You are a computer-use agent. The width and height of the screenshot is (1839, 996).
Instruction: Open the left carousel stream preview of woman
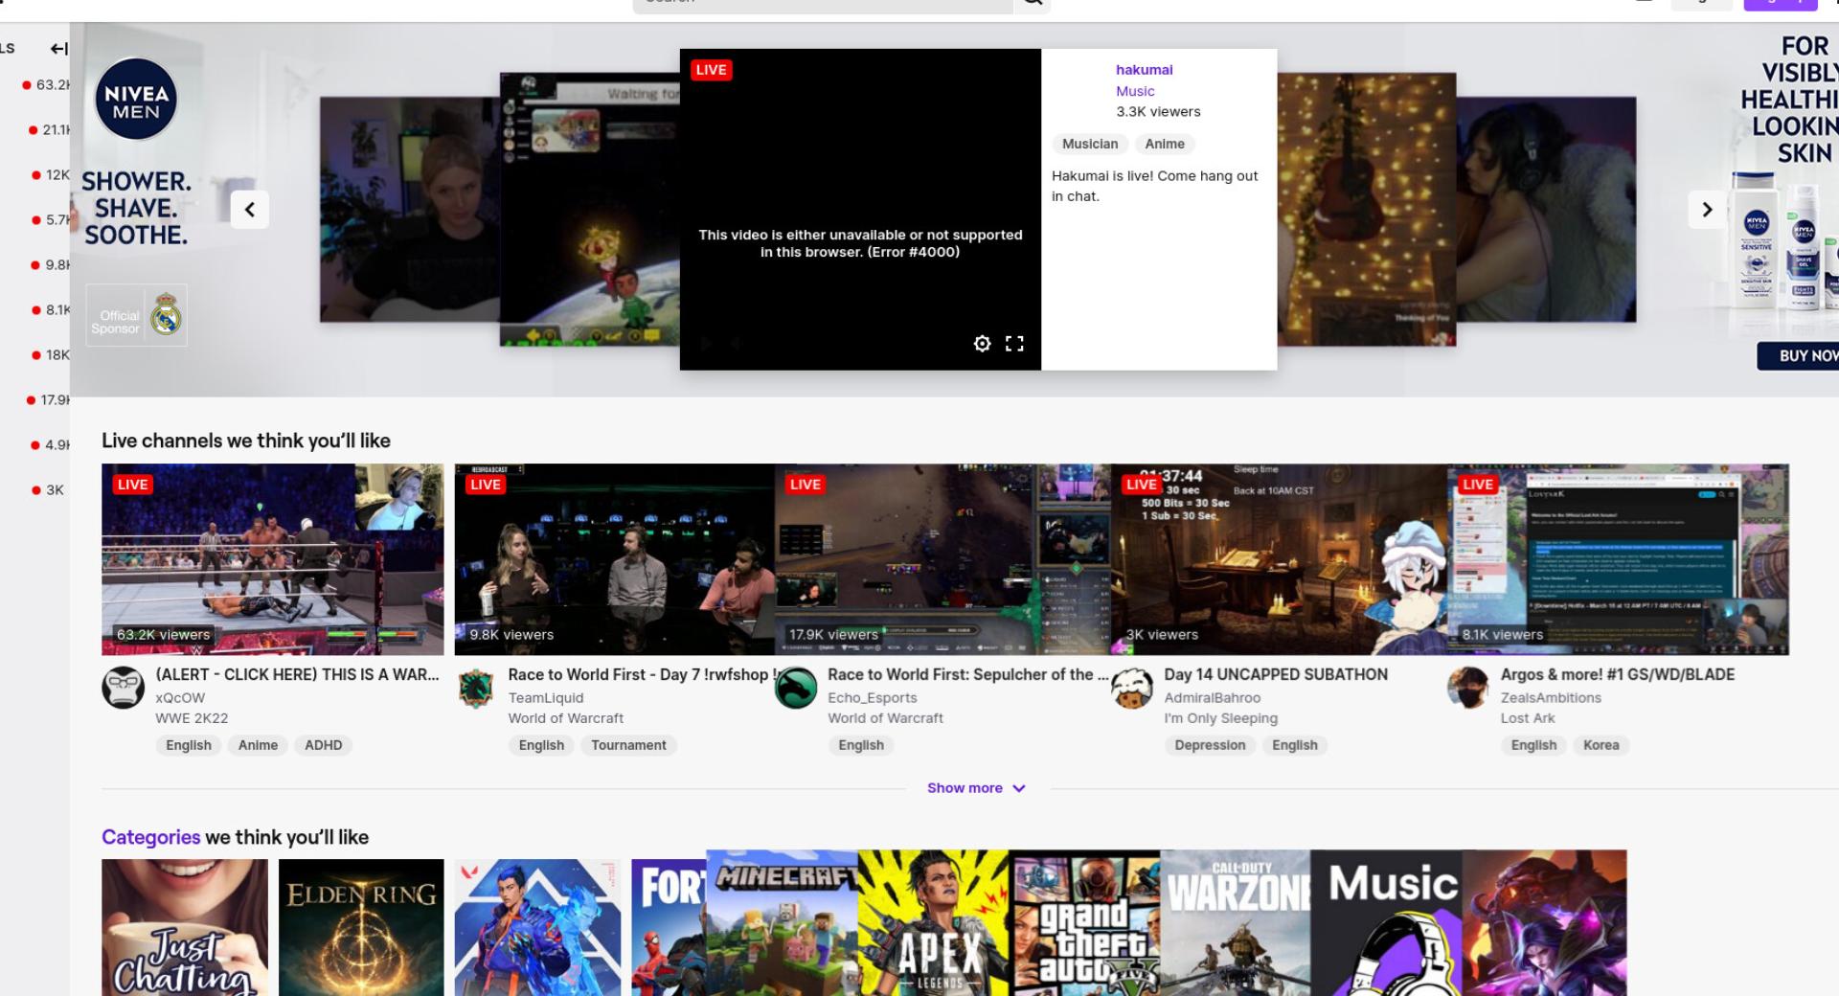click(410, 209)
